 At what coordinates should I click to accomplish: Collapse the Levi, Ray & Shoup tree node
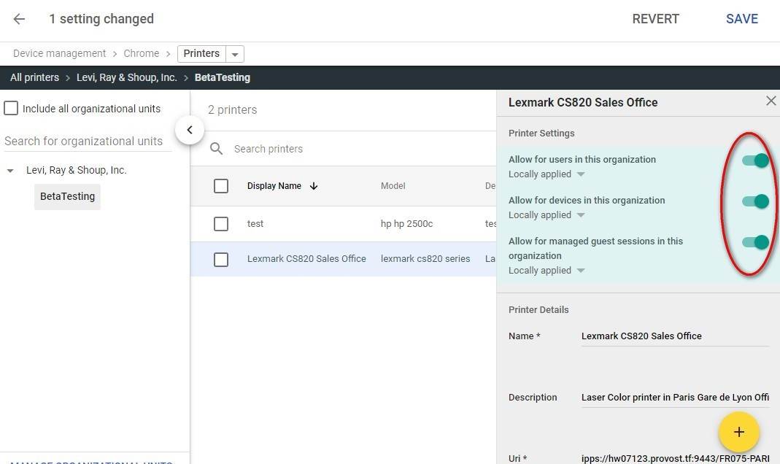(10, 171)
